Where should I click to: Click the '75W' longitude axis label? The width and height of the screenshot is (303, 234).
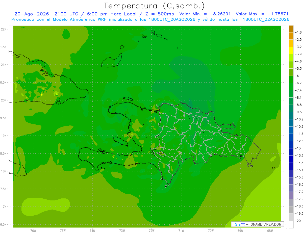point(63,231)
